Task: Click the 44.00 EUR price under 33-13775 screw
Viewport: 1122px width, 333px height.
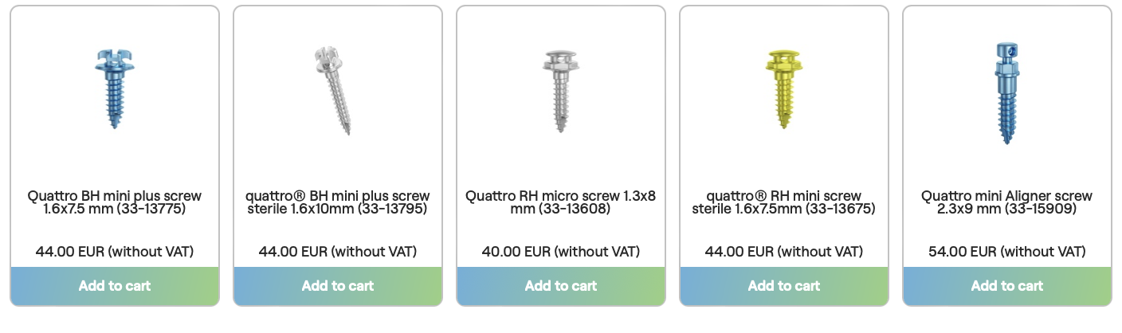Action: pos(115,252)
